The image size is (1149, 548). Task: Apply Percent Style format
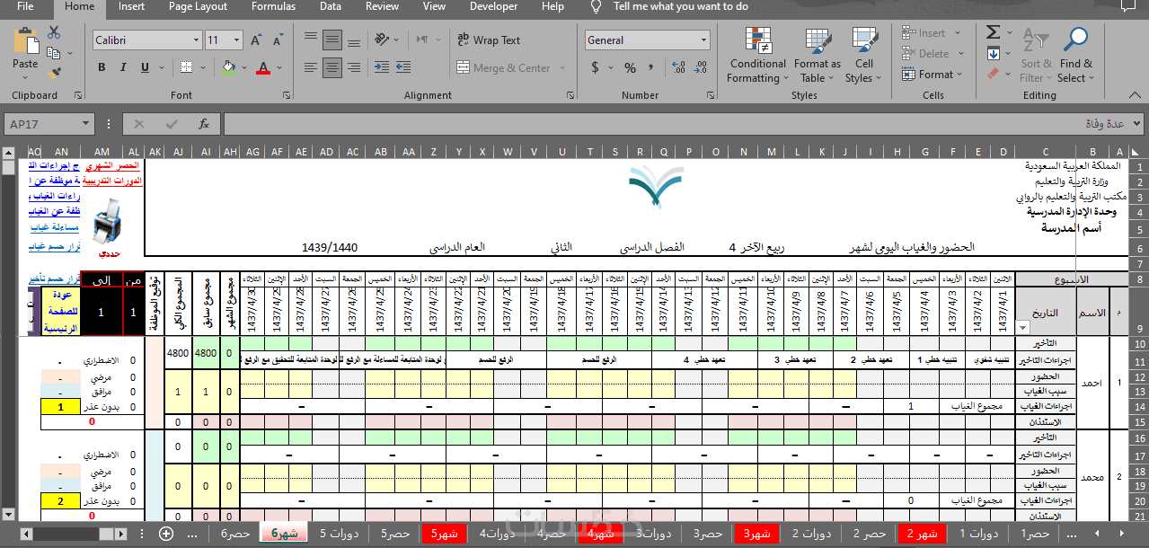(x=630, y=68)
